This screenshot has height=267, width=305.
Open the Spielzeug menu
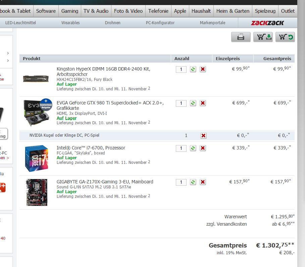click(x=265, y=11)
